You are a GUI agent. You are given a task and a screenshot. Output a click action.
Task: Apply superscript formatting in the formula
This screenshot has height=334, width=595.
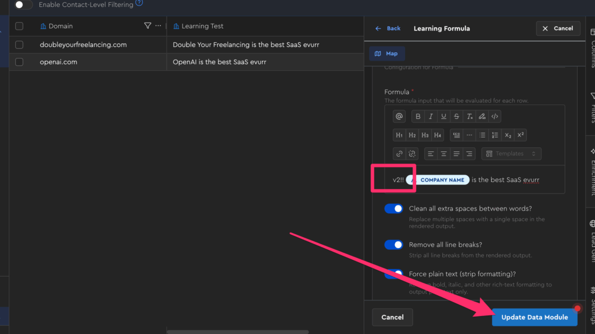(521, 135)
